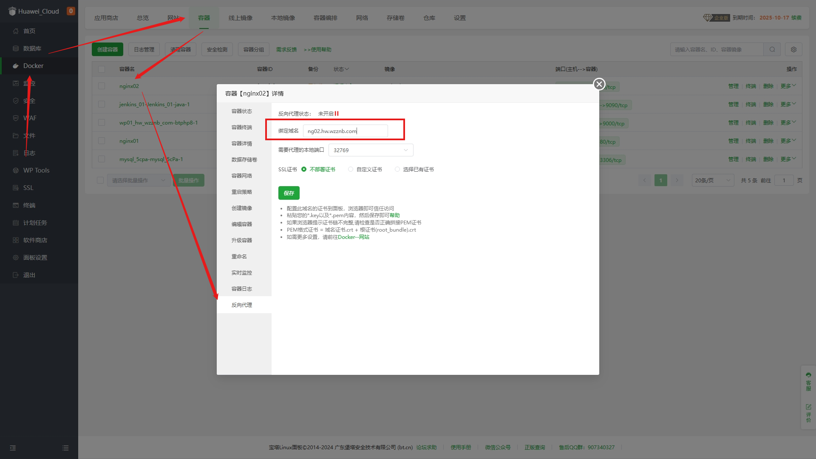
Task: Open the Docker--网站 link in tips
Action: pos(354,237)
